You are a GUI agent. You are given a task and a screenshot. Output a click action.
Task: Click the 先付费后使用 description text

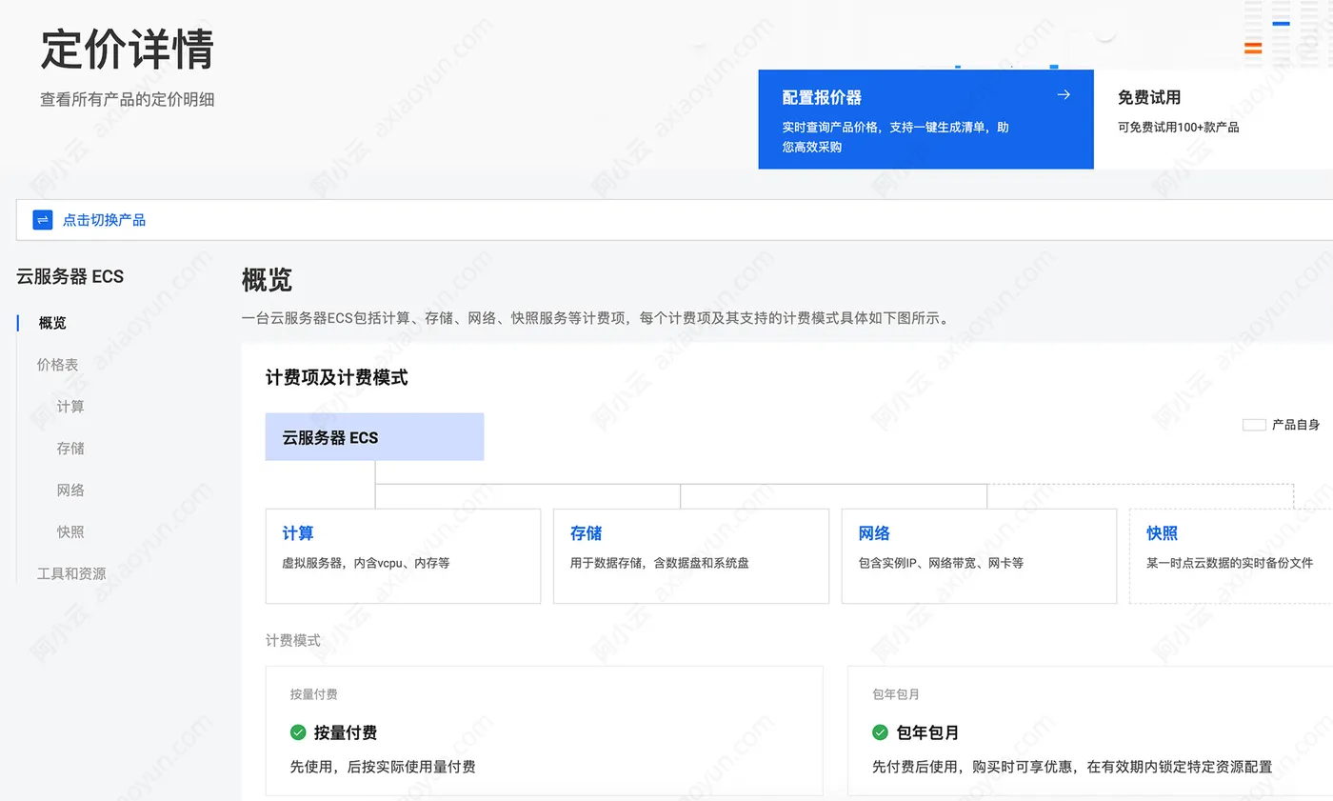tap(1072, 766)
